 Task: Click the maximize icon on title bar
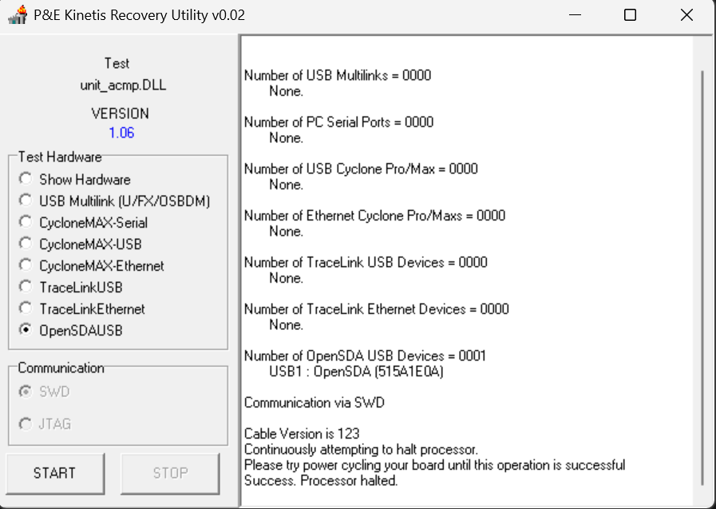630,14
